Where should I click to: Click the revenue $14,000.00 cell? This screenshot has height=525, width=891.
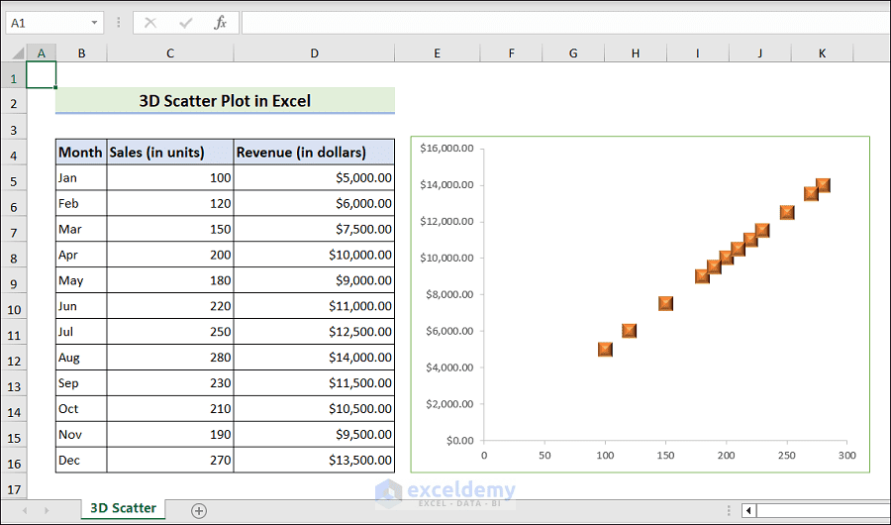tap(314, 358)
